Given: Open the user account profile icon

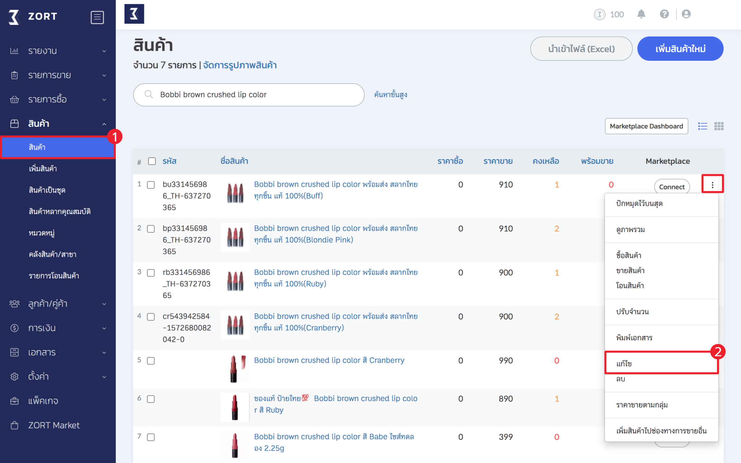Looking at the screenshot, I should [x=686, y=14].
